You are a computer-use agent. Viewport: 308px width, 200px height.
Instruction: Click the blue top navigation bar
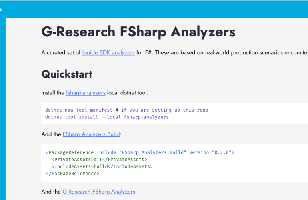click(160, 9)
